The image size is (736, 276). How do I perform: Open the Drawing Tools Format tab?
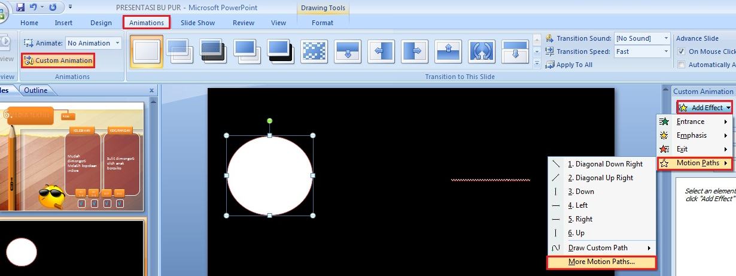[x=323, y=23]
